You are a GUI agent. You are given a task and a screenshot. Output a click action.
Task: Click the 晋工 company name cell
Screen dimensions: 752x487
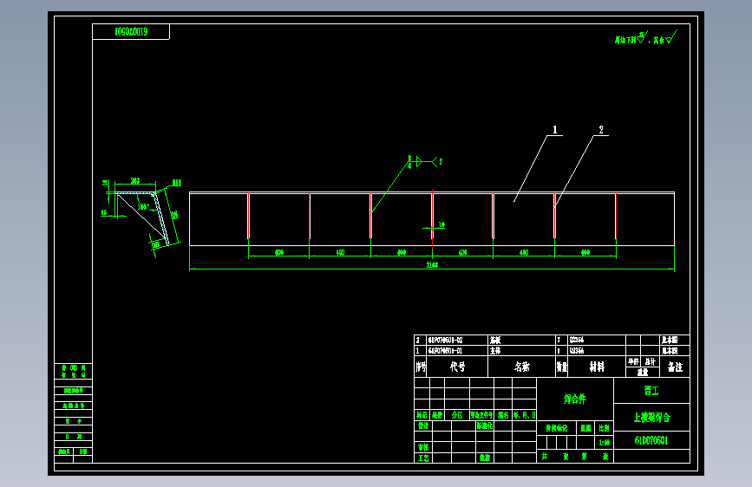pos(651,391)
